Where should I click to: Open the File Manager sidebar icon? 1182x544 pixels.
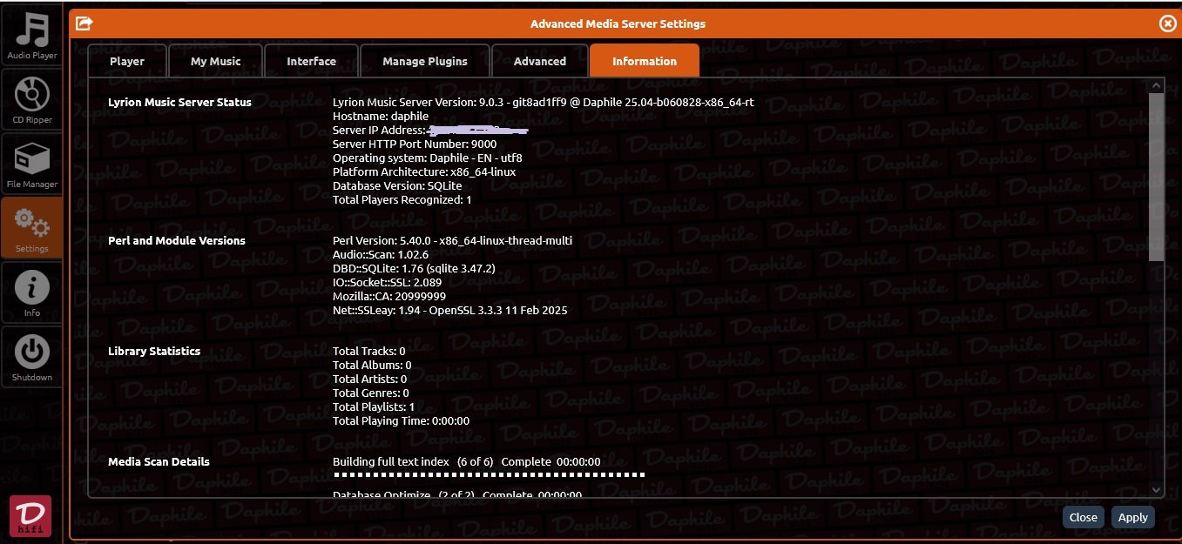[x=31, y=163]
